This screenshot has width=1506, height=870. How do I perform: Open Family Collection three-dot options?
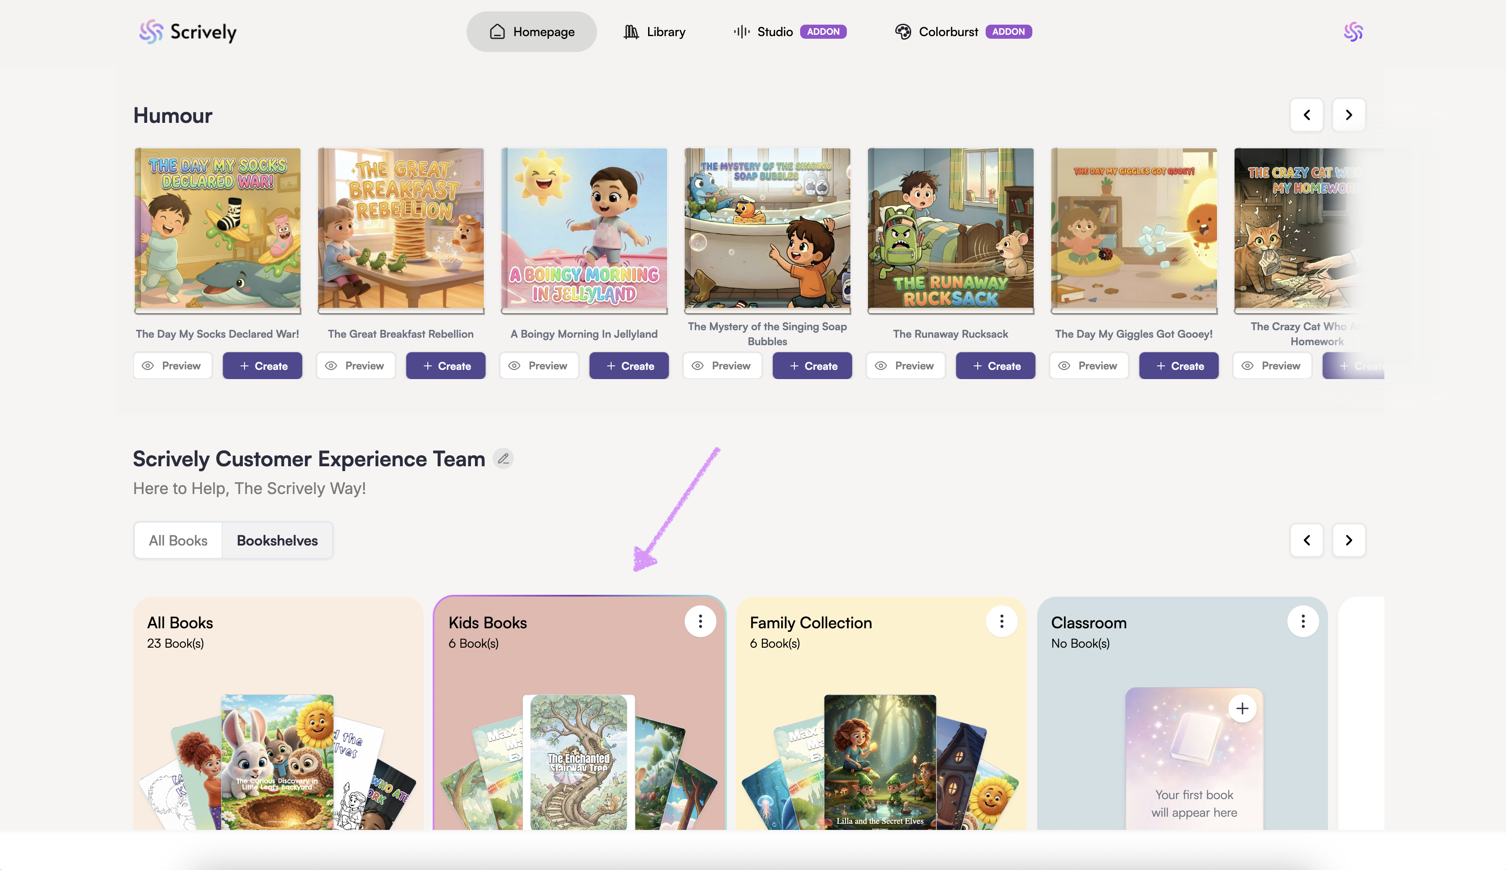pos(1002,622)
